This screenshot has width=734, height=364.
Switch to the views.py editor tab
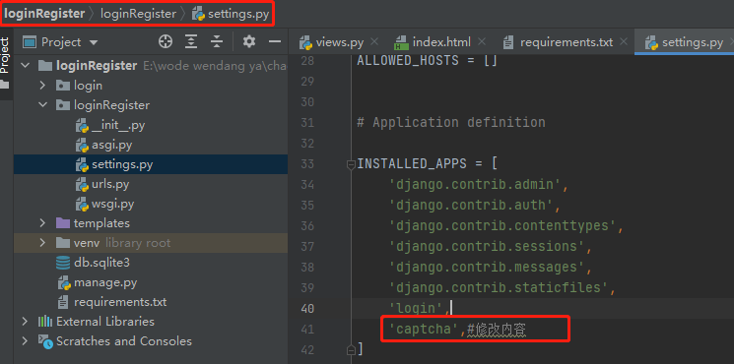(340, 42)
